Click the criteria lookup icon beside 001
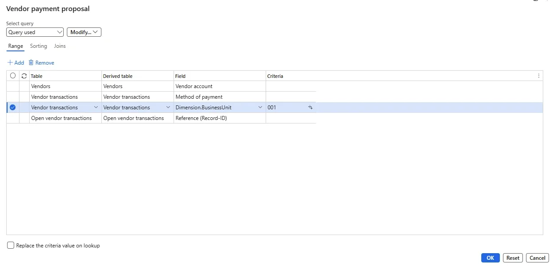553x266 pixels. (310, 108)
